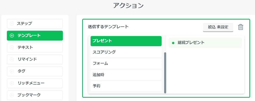This screenshot has width=255, height=101.
Task: Click plus icon beside テンプレート
Action: pyautogui.click(x=12, y=36)
